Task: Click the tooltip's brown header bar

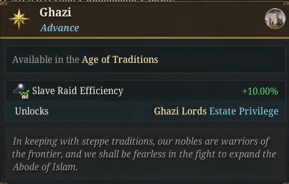Action: click(144, 19)
